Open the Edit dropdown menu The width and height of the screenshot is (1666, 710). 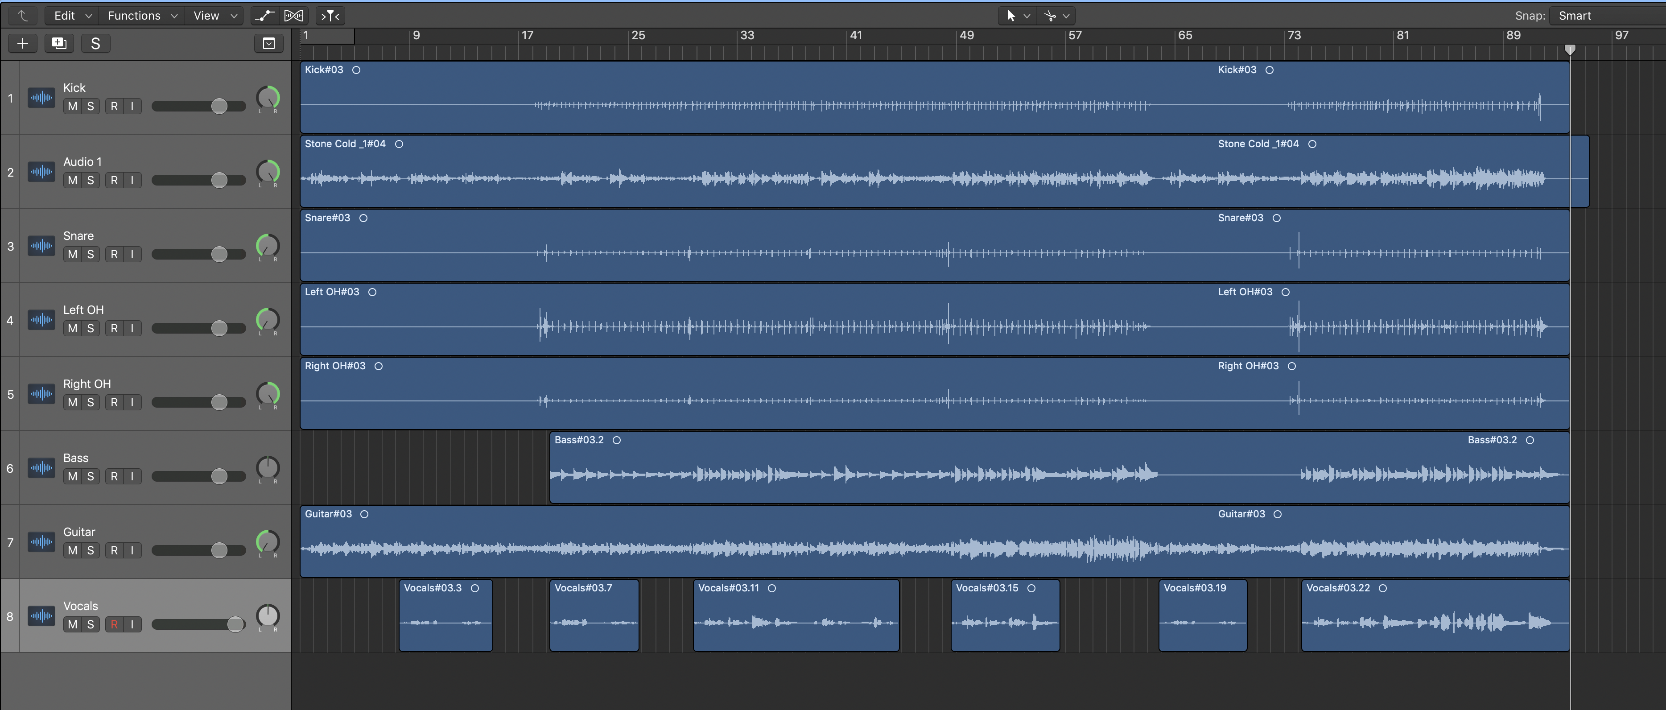[72, 16]
